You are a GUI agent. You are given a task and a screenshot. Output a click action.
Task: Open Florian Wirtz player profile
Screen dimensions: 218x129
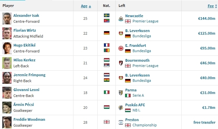click(24, 30)
